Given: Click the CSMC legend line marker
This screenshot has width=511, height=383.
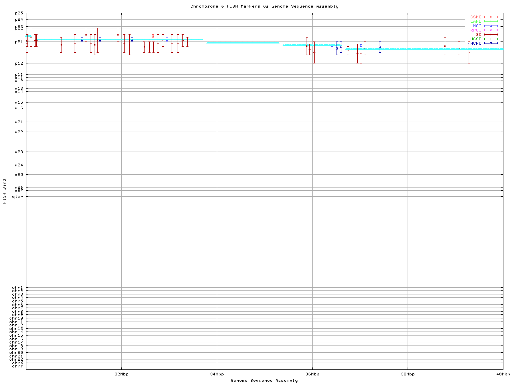Looking at the screenshot, I should tap(491, 17).
